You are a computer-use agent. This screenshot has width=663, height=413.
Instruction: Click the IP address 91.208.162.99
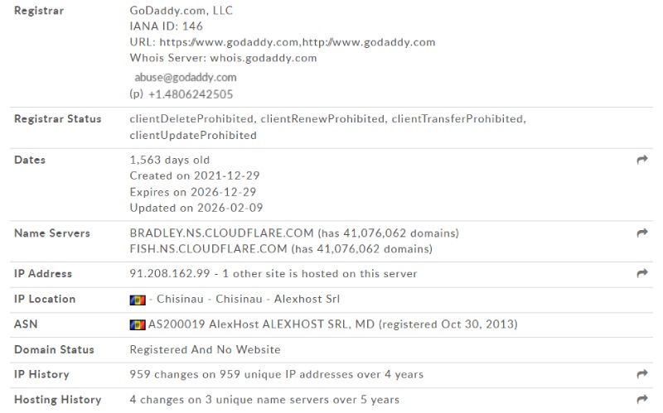point(167,274)
